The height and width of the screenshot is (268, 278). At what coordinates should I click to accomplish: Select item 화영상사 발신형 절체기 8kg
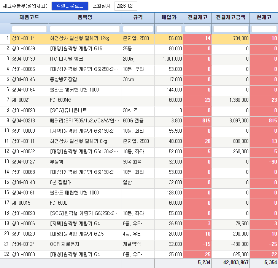tap(79, 141)
